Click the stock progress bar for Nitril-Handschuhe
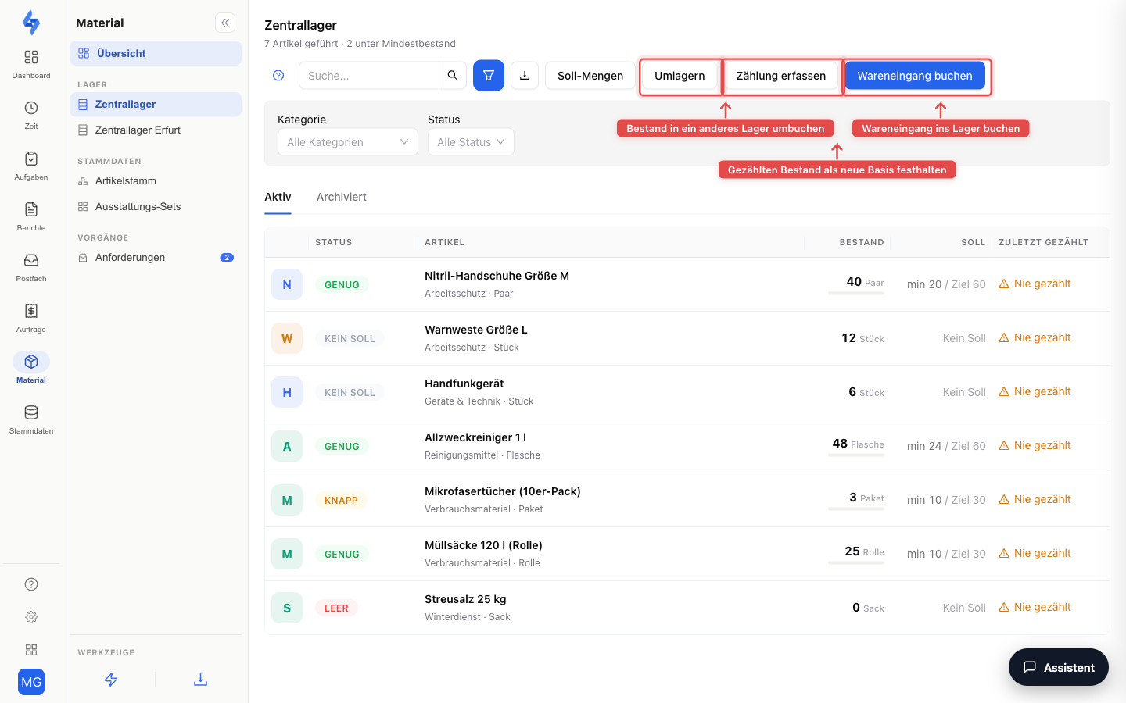Screen dimensions: 1126x703 point(856,294)
